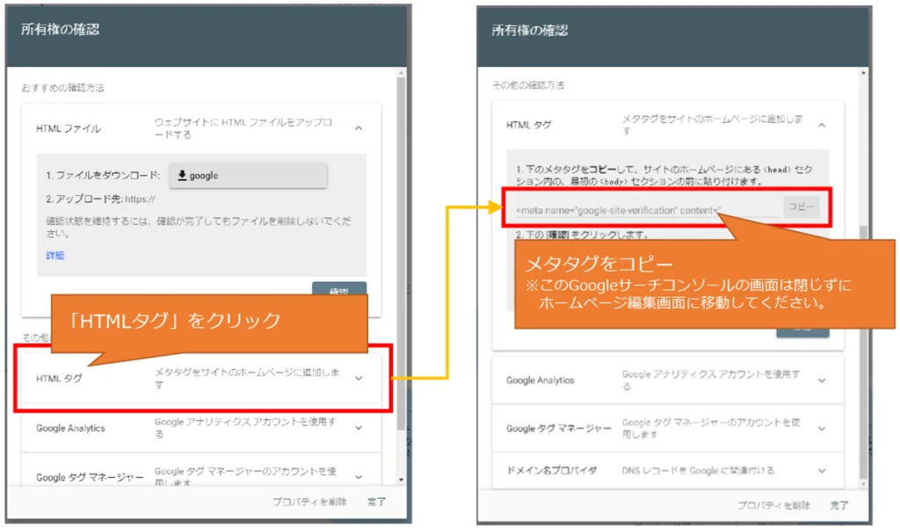Expand Google Analytics chevron in left dialog
Image resolution: width=900 pixels, height=528 pixels.
coord(359,428)
